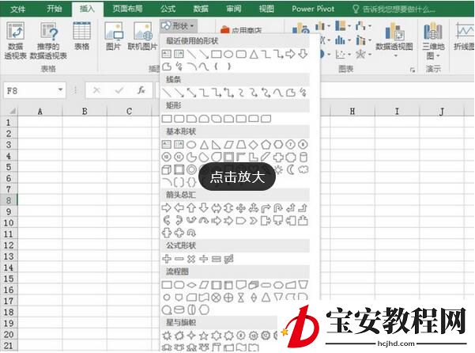The image size is (475, 353).
Task: Pick the quad arrow in 箭头总汇
Action: (240, 207)
